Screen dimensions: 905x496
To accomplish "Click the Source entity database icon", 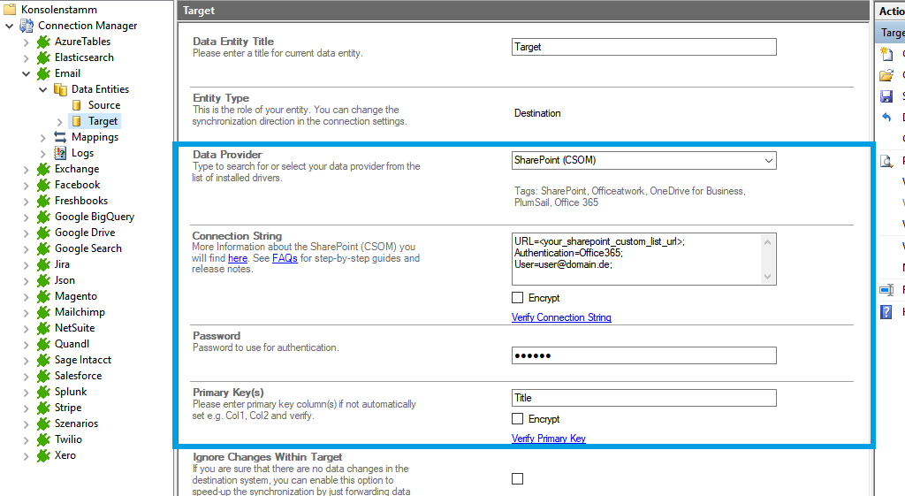I will (x=77, y=105).
